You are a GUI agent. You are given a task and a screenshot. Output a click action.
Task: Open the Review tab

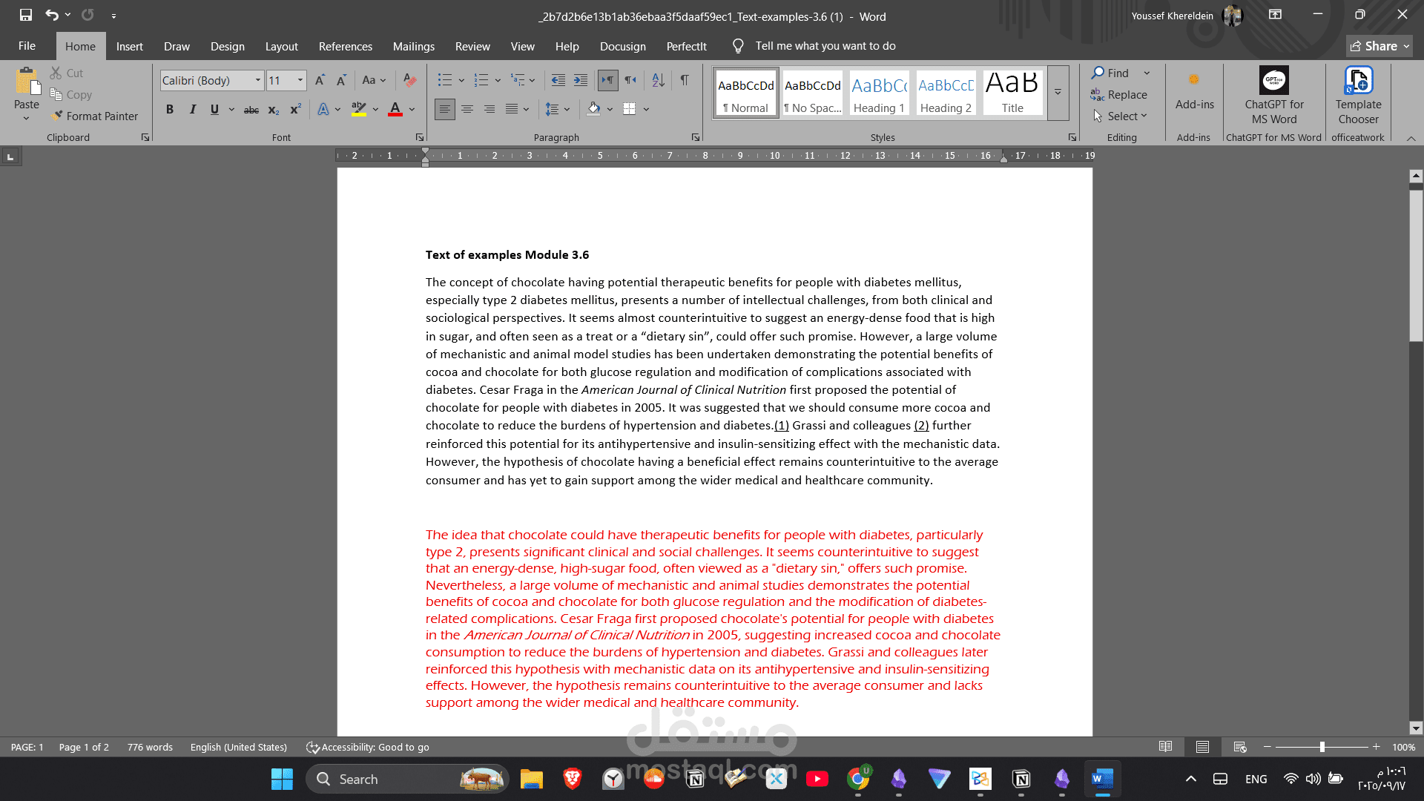(472, 46)
